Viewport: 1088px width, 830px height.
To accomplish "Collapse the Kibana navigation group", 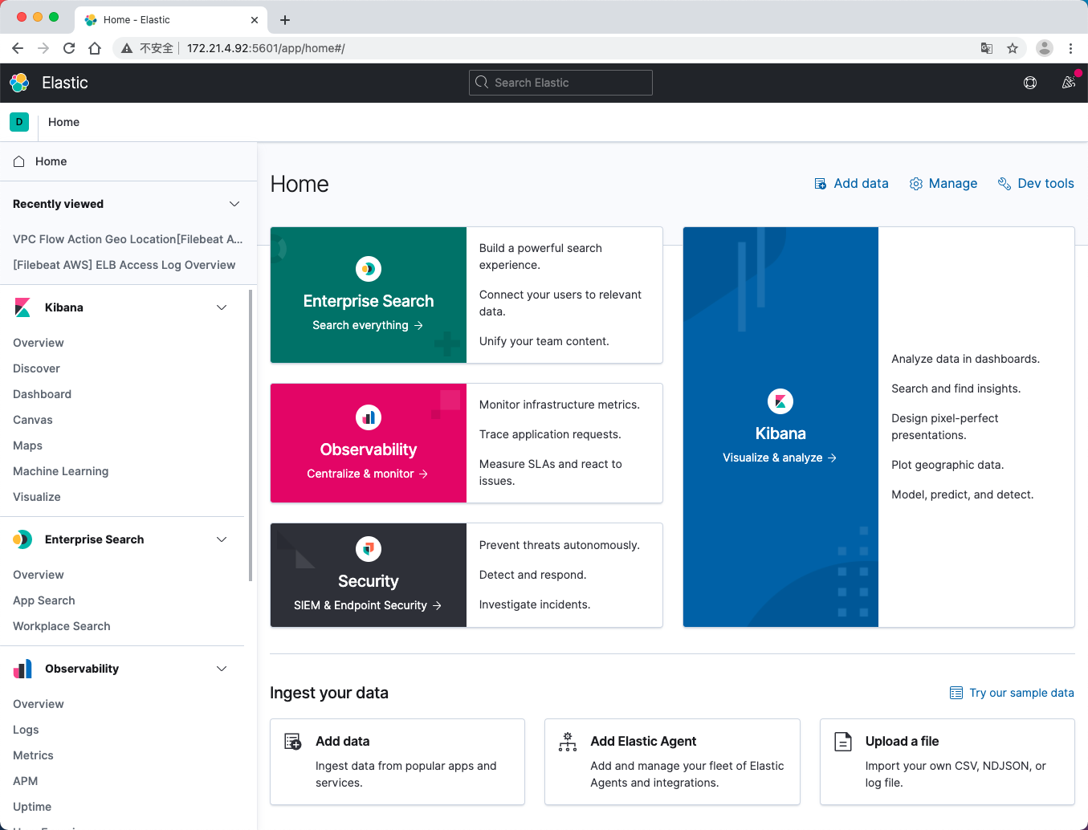I will point(222,307).
